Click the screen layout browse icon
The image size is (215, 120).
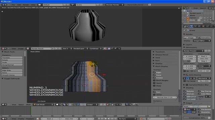(39, 5)
